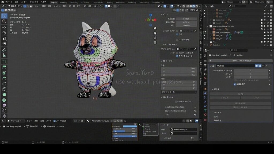Open the 'ヘルプ' menu
Image resolution: width=274 pixels, height=154 pixels.
[x=43, y=2]
